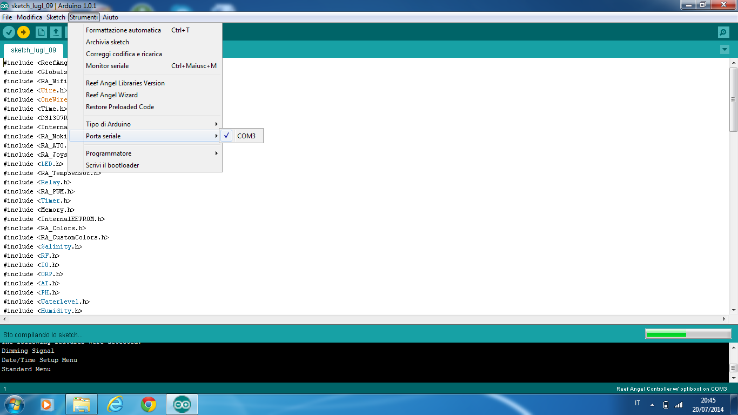Open Google Chrome from the taskbar
Image resolution: width=738 pixels, height=415 pixels.
[x=149, y=404]
